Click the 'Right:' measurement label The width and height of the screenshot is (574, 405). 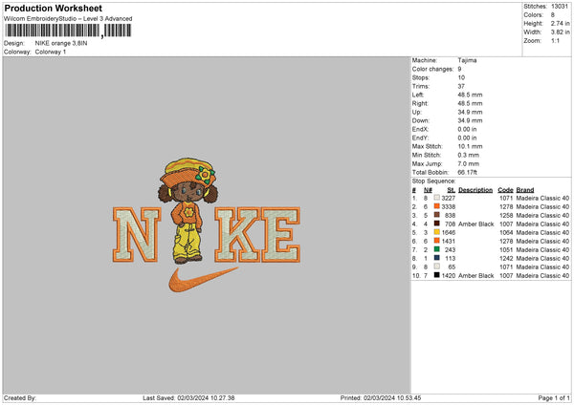tap(420, 103)
